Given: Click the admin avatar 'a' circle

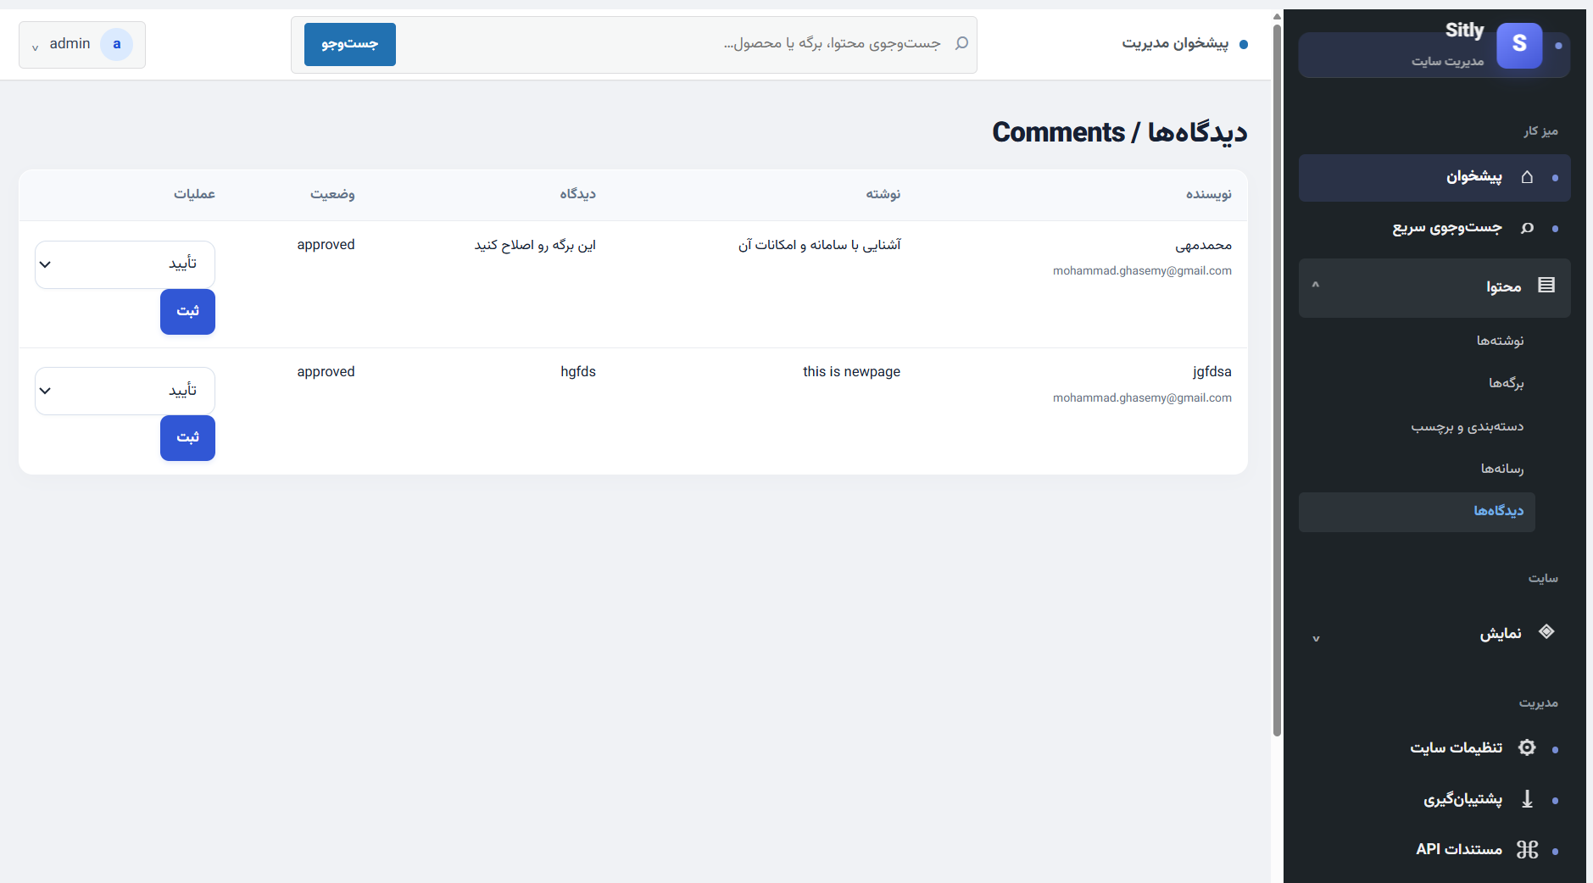Looking at the screenshot, I should pyautogui.click(x=117, y=44).
